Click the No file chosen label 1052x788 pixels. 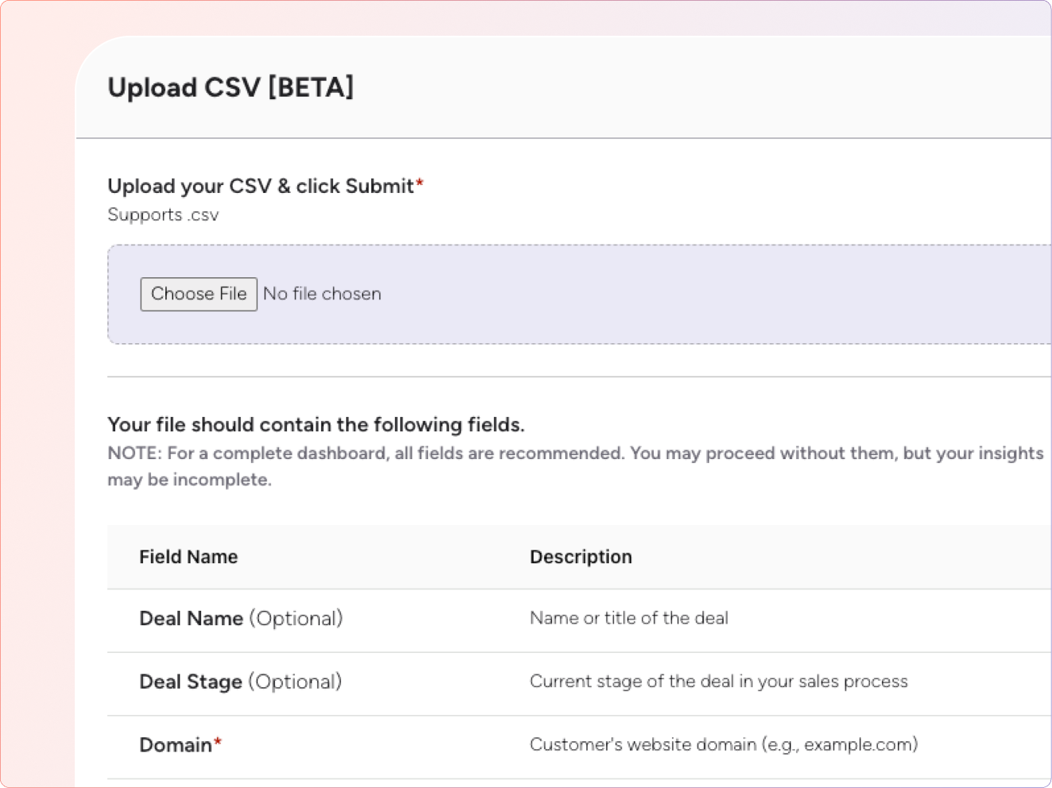tap(322, 294)
